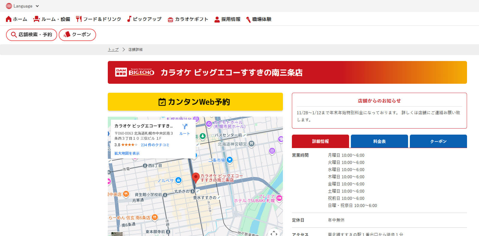This screenshot has height=236, width=479.
Task: Open フード&ドリンク menu item
Action: coord(98,19)
